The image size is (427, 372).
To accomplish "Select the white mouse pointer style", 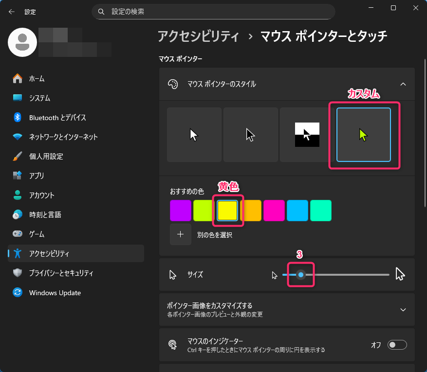I will (194, 135).
